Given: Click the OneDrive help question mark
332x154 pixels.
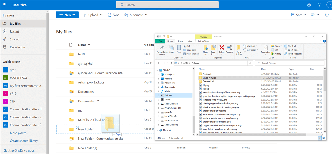Looking at the screenshot, I should coord(320,5).
